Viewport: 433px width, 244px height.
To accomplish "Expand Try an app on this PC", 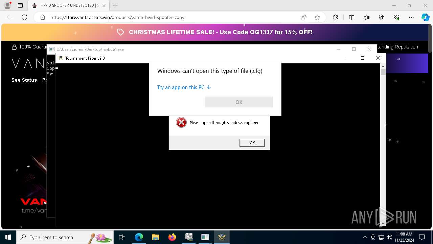I will (x=184, y=87).
